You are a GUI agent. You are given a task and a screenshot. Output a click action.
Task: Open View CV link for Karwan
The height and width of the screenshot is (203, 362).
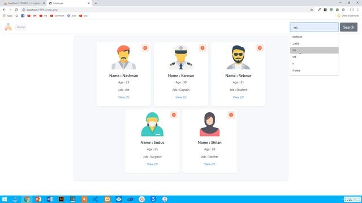pyautogui.click(x=181, y=98)
